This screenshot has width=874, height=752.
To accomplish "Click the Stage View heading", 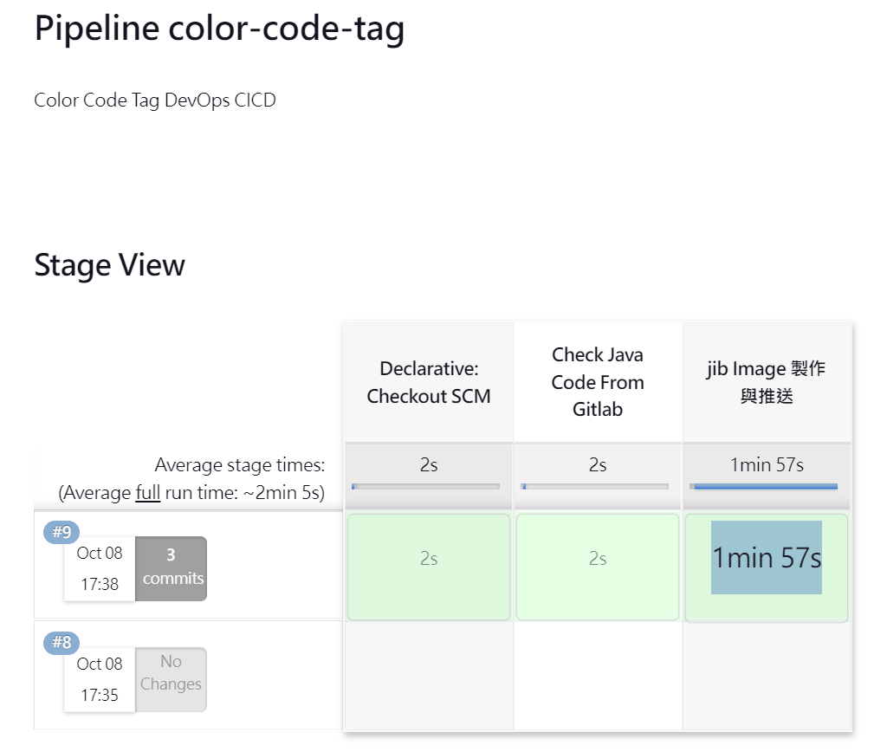I will (x=109, y=265).
